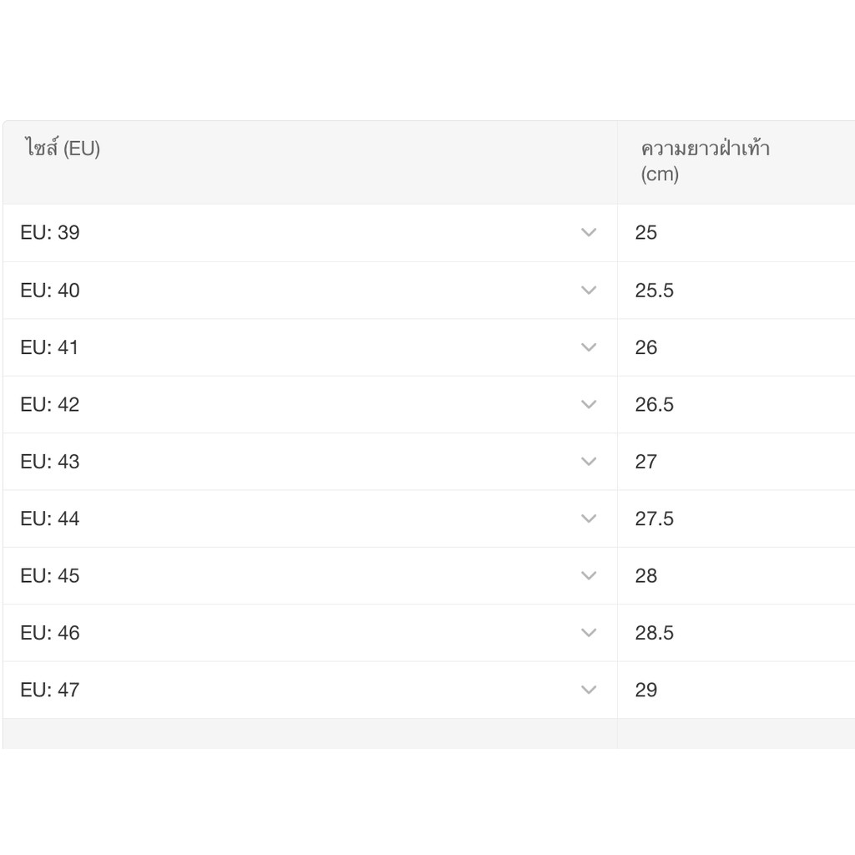
Task: Select the EU: 42 size label
Action: click(50, 405)
